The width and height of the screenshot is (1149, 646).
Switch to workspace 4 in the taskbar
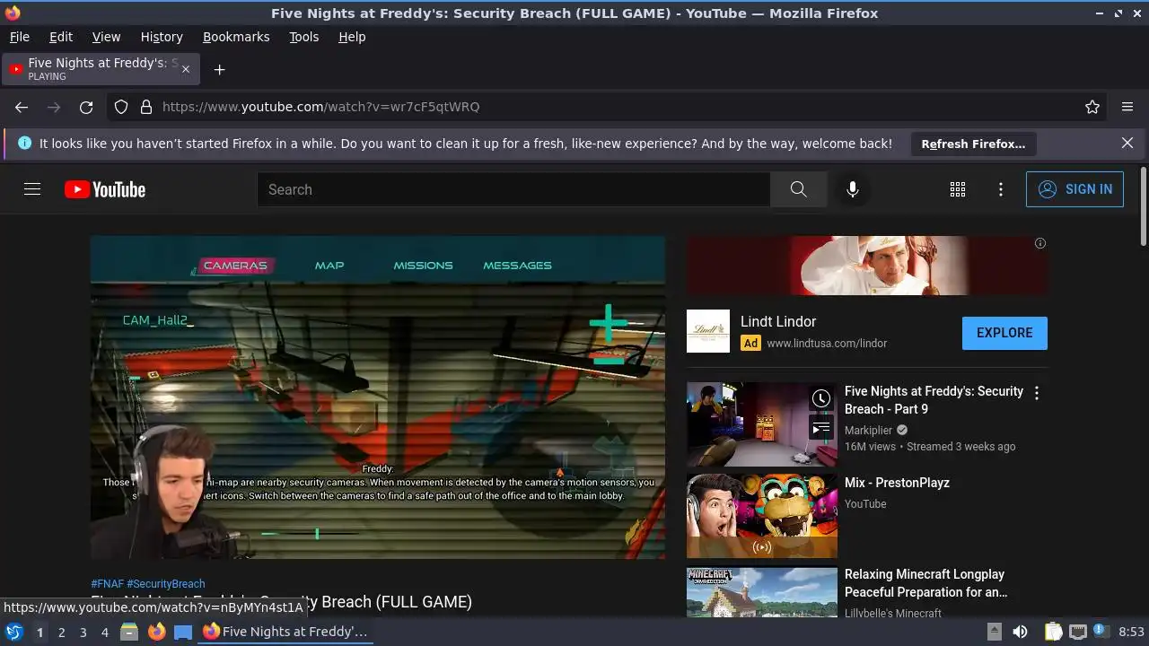[105, 633]
